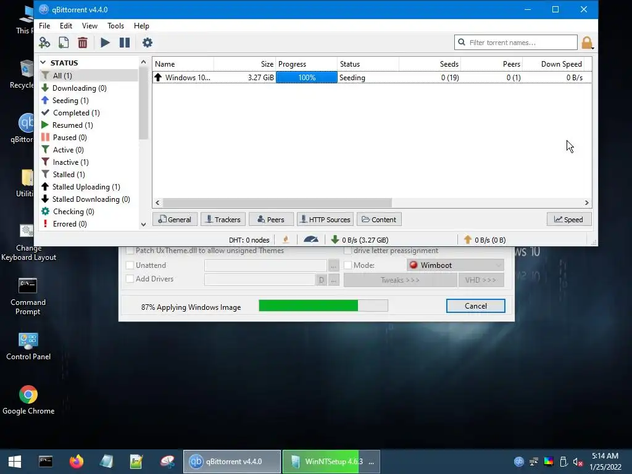The image size is (632, 474).
Task: Collapse the STATUS filter section
Action: [x=43, y=62]
